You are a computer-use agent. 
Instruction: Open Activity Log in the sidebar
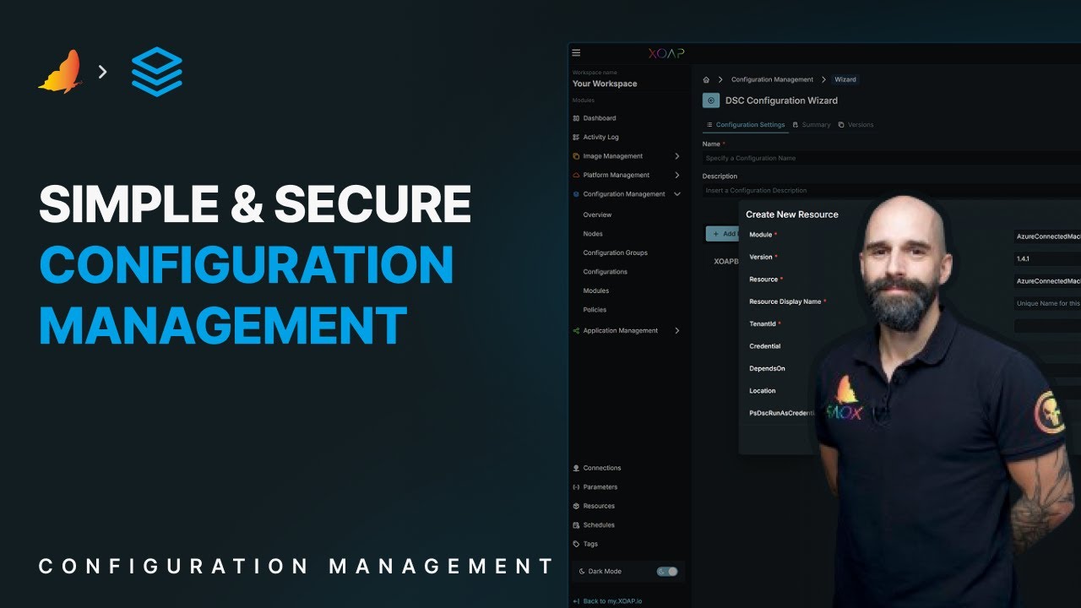(x=601, y=137)
